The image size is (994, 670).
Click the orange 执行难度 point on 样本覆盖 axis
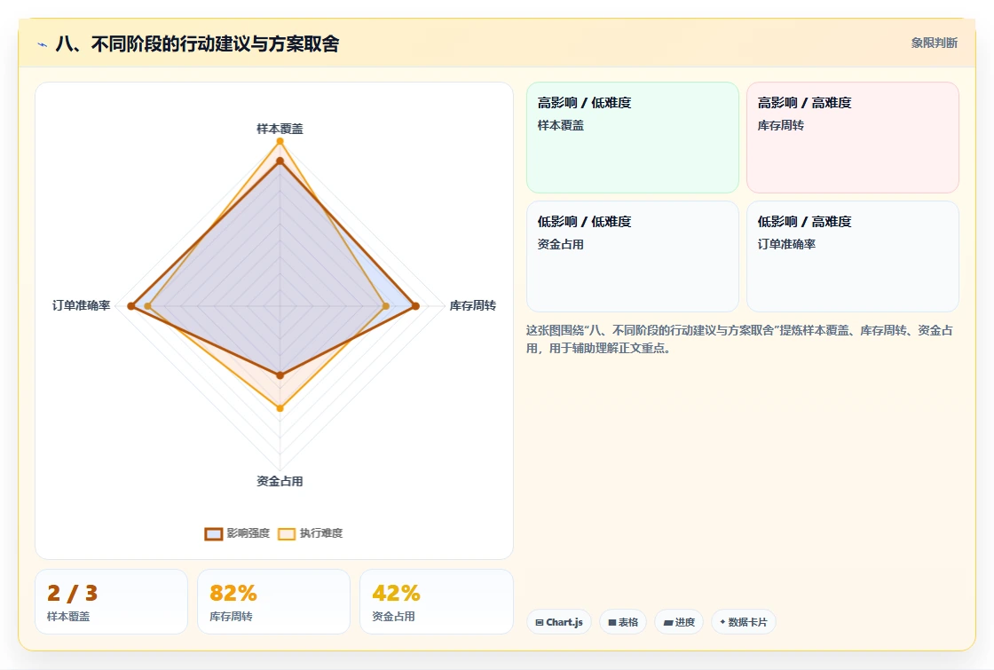(x=280, y=141)
